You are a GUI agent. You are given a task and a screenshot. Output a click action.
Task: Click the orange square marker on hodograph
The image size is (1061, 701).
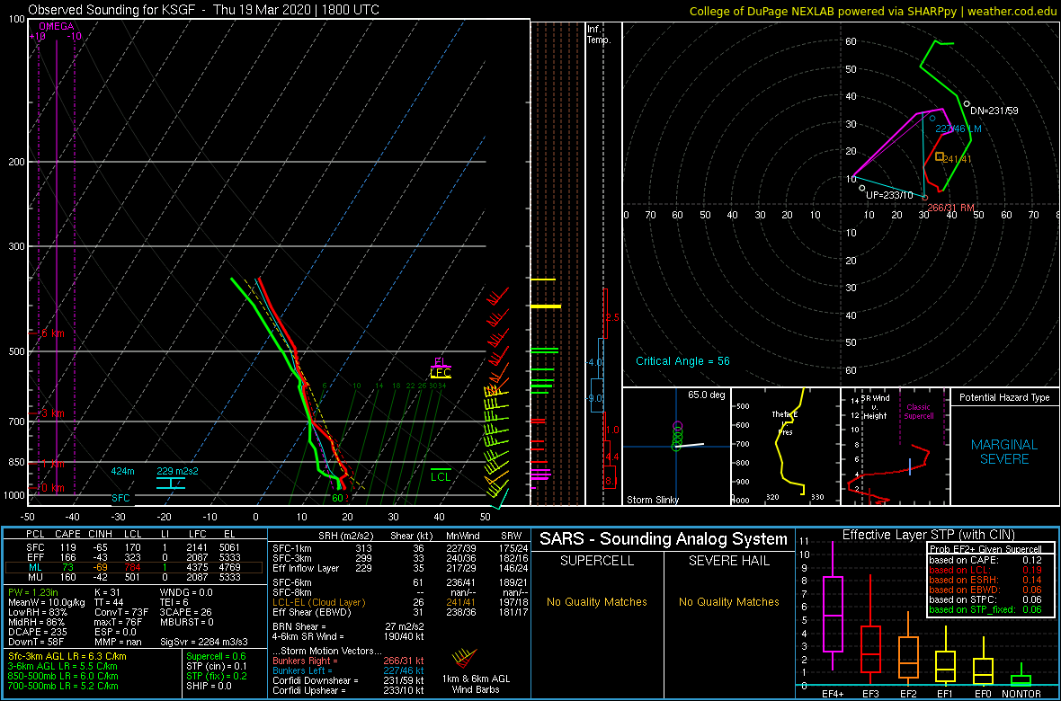(940, 156)
